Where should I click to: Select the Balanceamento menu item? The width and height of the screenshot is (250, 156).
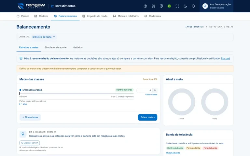point(65,16)
